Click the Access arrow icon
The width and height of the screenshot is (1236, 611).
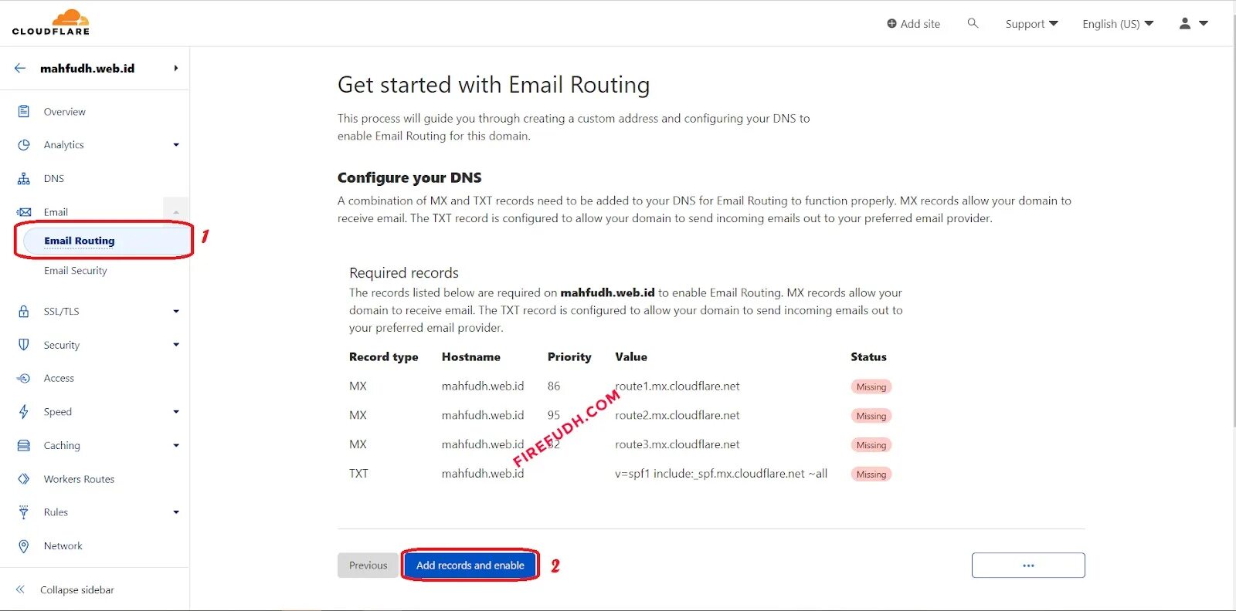24,378
